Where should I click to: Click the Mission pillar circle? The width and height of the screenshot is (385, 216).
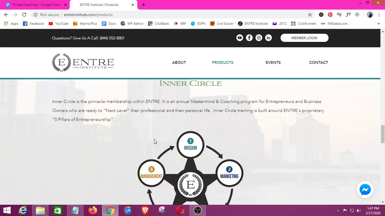[190, 145]
